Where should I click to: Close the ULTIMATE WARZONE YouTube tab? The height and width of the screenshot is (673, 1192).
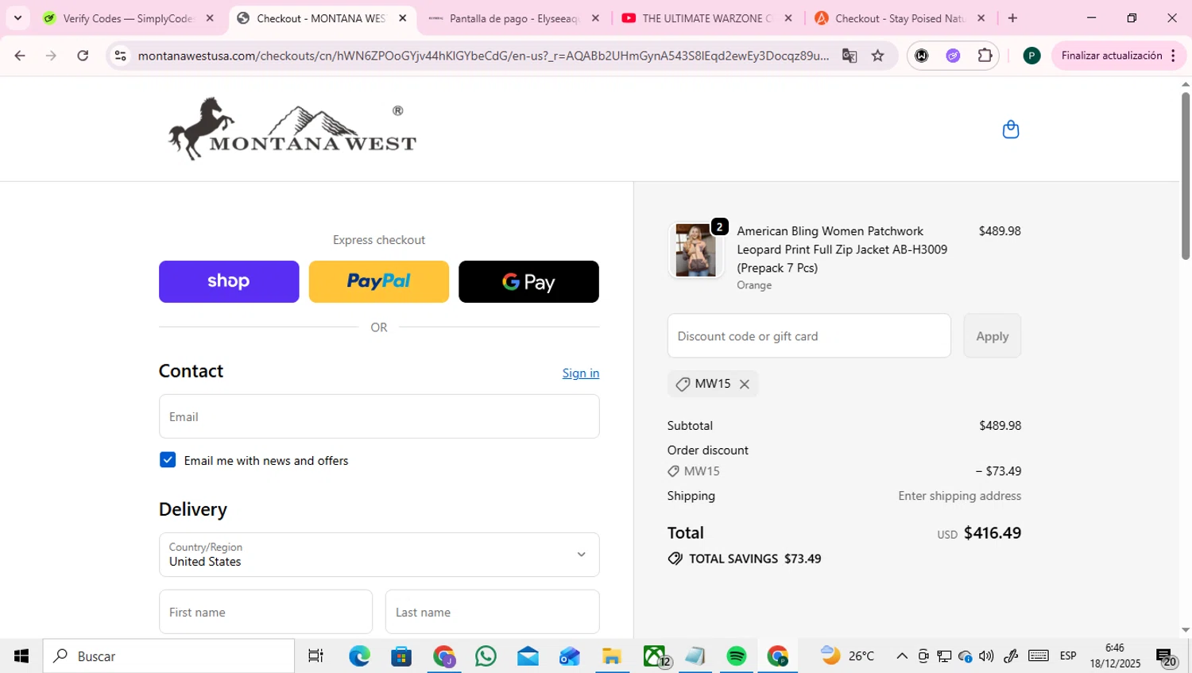(788, 17)
